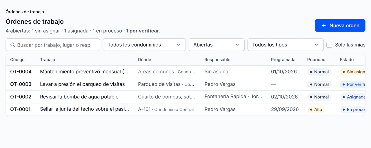Click the Áreas comunes location cell
Image resolution: width=371 pixels, height=148 pixels.
click(167, 72)
